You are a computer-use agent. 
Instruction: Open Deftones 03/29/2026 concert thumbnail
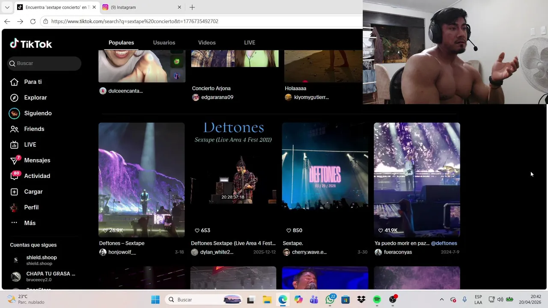point(325,180)
